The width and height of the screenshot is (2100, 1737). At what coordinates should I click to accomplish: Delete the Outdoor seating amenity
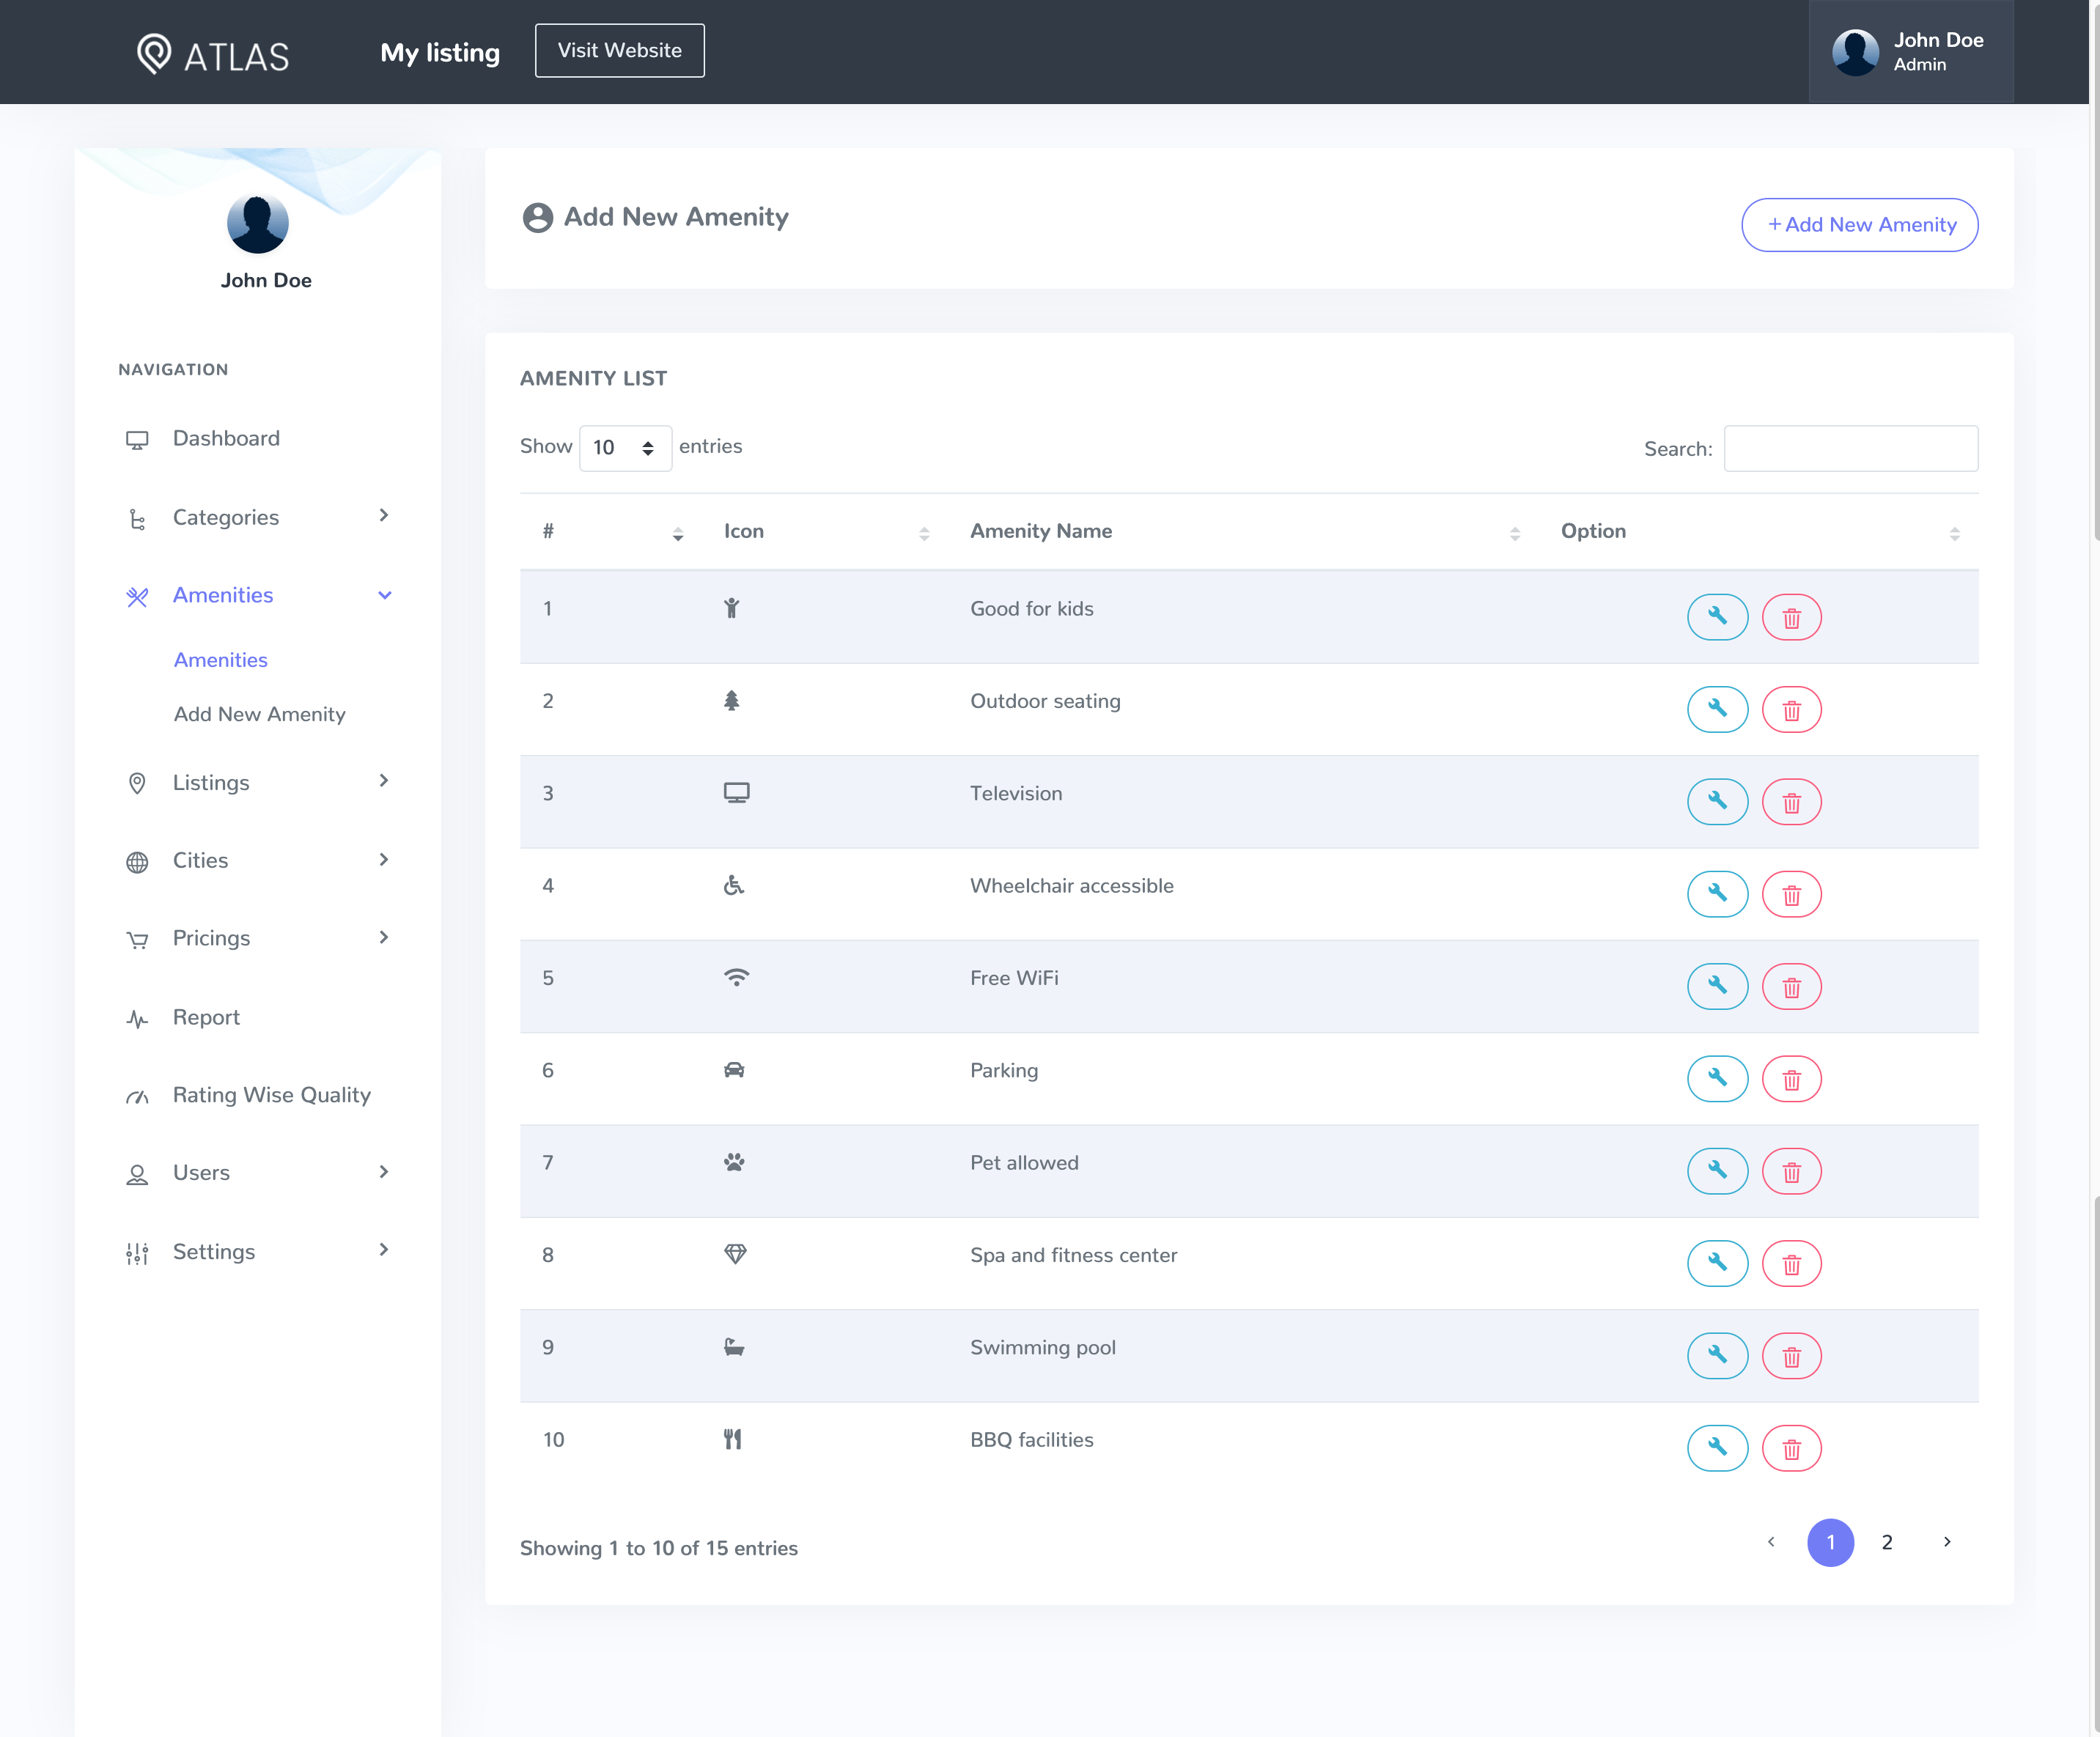click(1791, 709)
